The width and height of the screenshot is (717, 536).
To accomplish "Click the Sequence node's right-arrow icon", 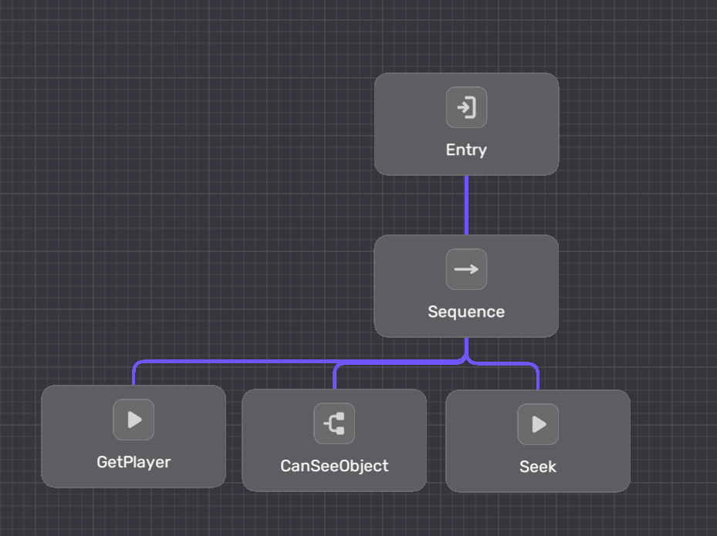I will point(466,269).
